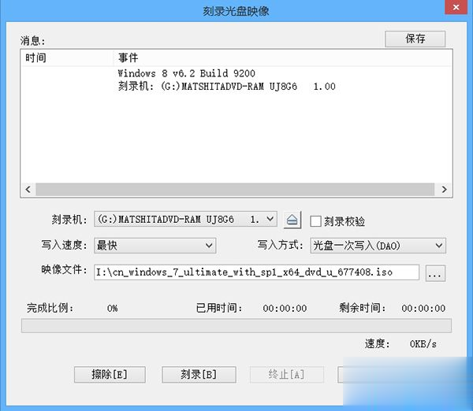Click the 保存 button

click(x=415, y=39)
